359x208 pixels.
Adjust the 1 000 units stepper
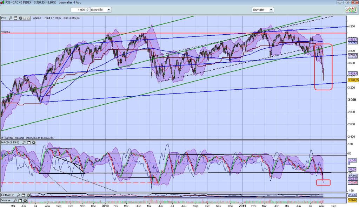click(87, 10)
